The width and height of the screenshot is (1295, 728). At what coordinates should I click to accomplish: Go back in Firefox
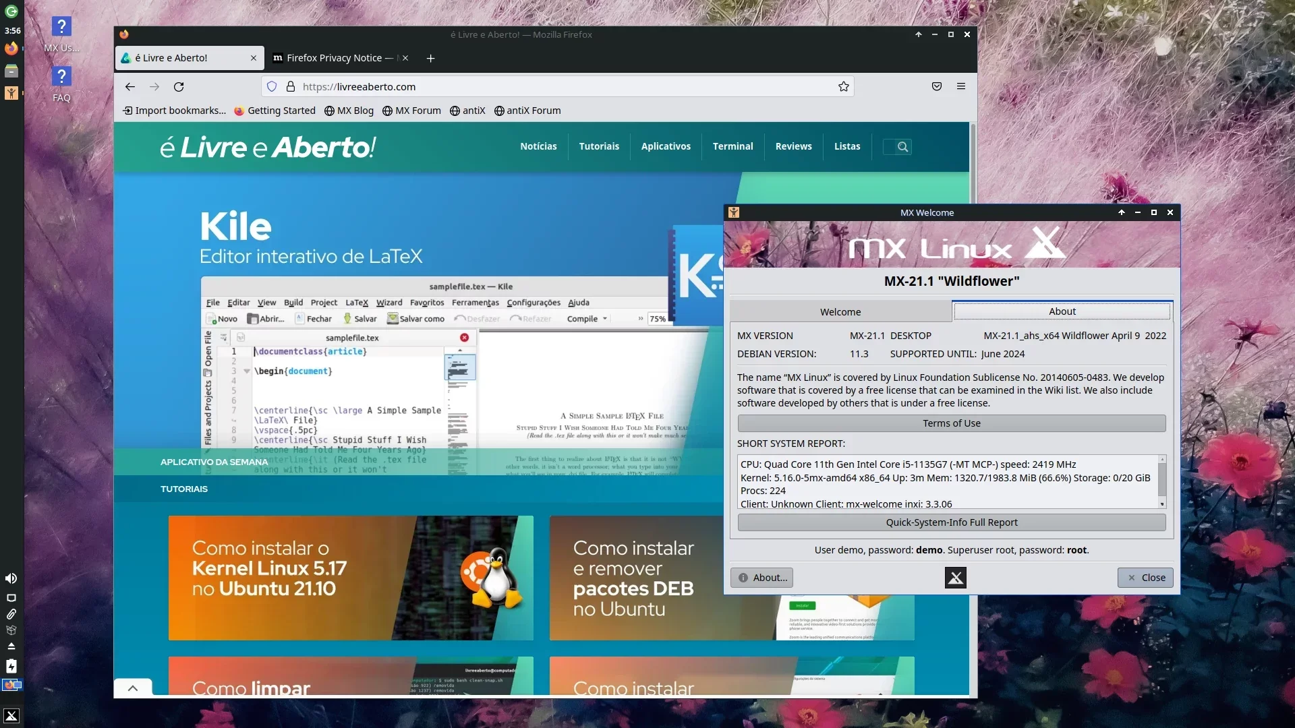pos(130,86)
